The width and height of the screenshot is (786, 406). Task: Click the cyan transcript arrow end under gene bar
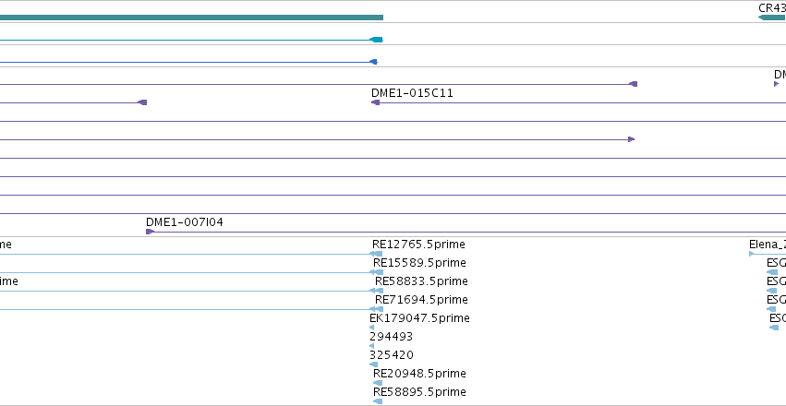tap(376, 40)
